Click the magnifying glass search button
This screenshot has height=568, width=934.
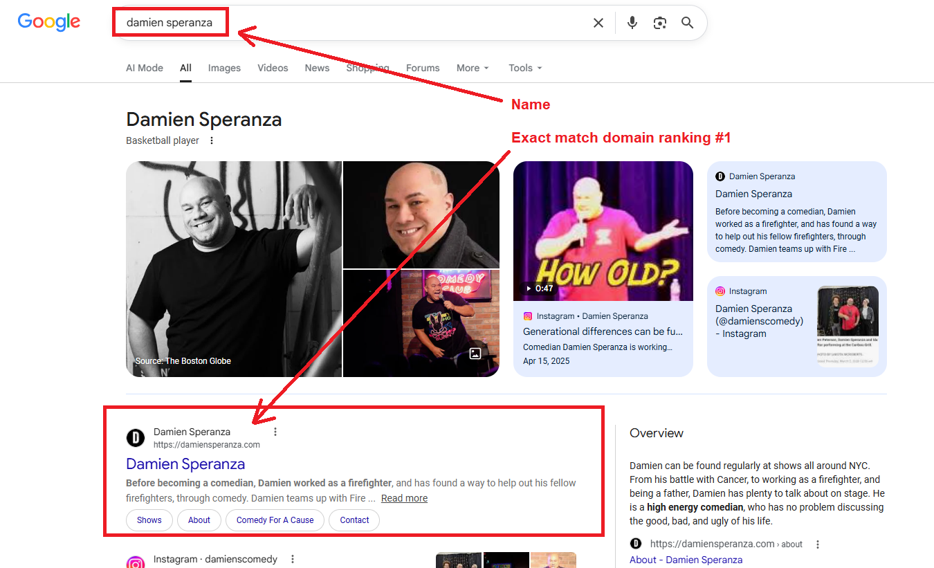[x=687, y=23]
